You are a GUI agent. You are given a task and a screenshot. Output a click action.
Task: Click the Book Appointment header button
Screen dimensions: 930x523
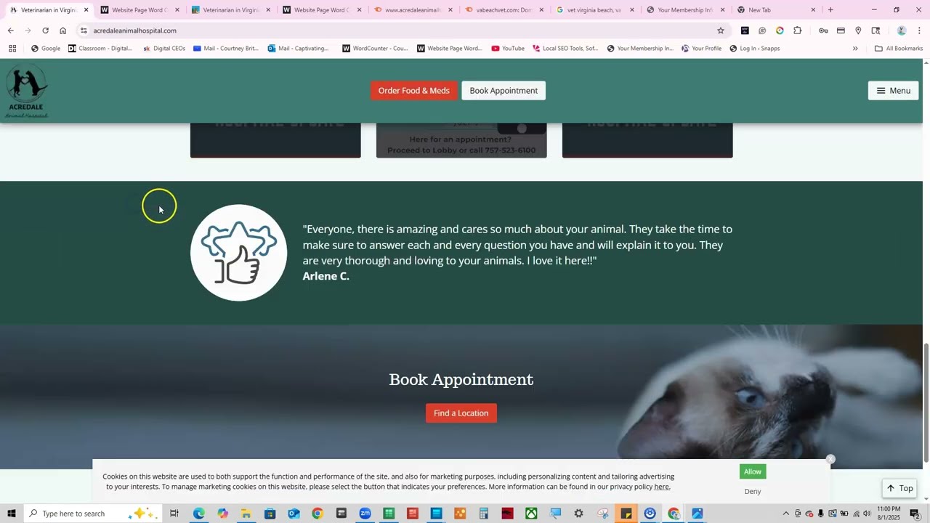(x=504, y=91)
